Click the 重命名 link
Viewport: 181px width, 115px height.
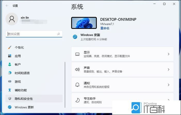[105, 28]
